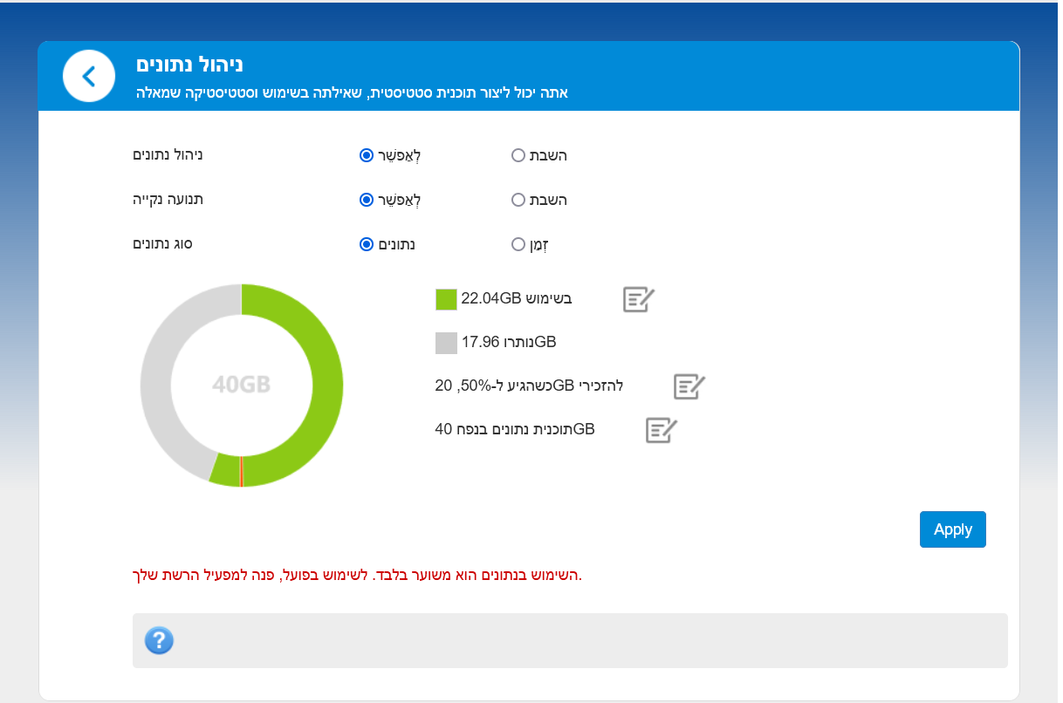Edit the 40GB data plan volume
Image resolution: width=1063 pixels, height=703 pixels.
[x=661, y=430]
